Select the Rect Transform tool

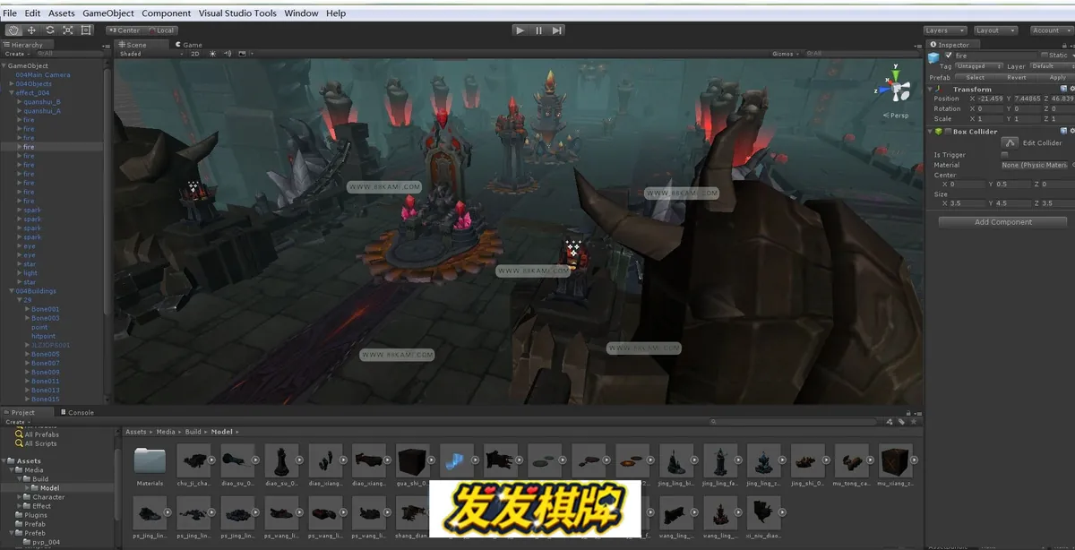pos(86,30)
